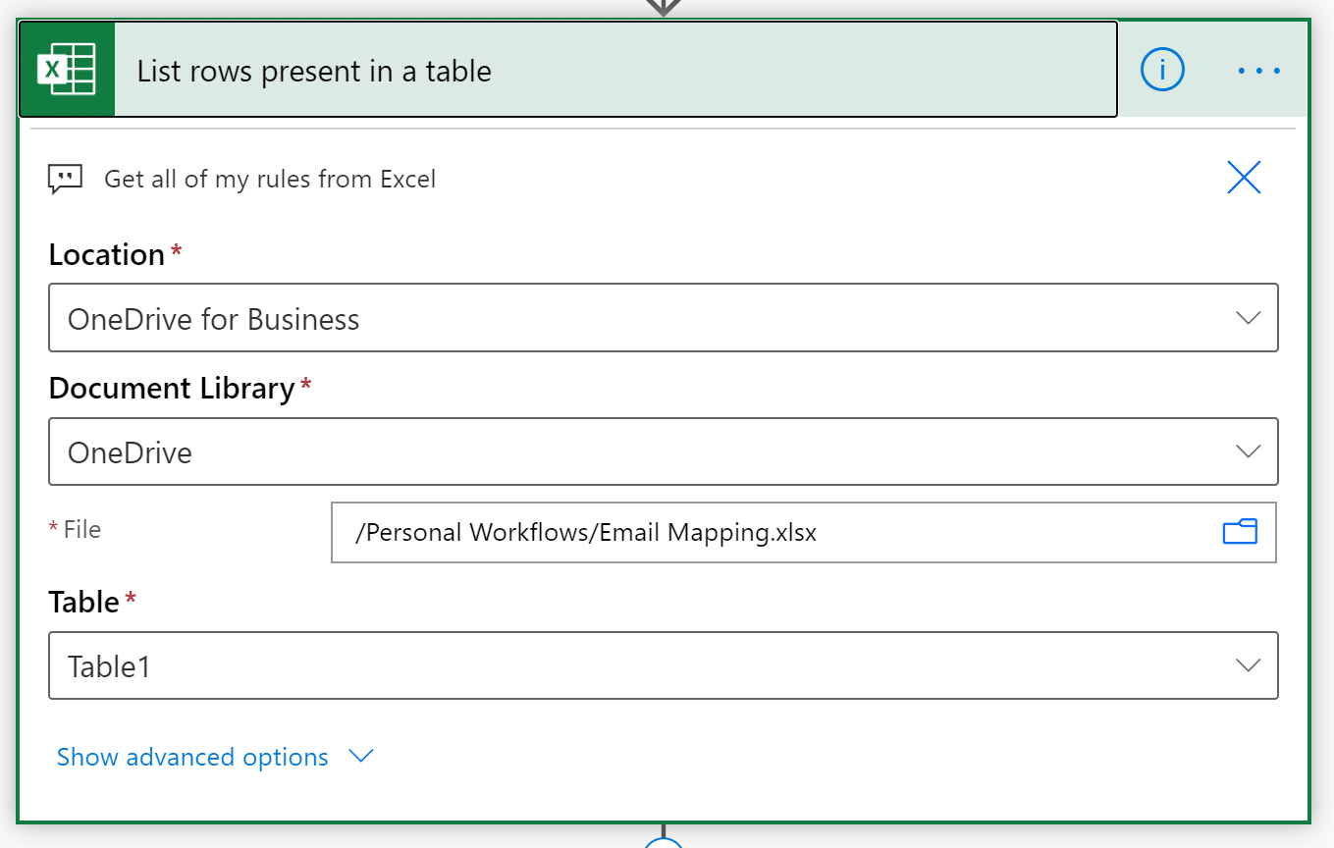This screenshot has height=848, width=1334.
Task: Click the Excel connector icon
Action: coord(67,70)
